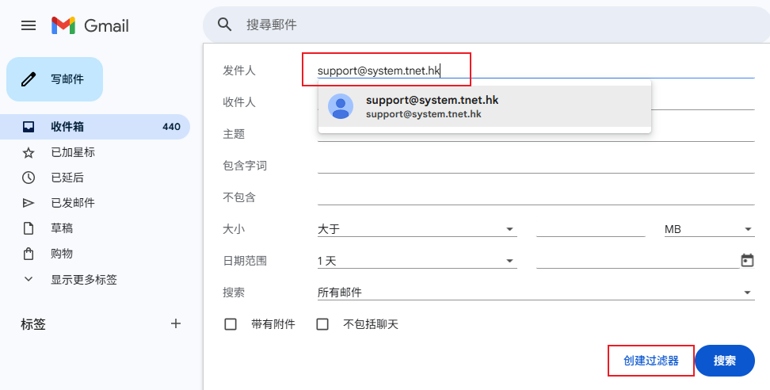Click the star icon for 已加星标

[29, 152]
